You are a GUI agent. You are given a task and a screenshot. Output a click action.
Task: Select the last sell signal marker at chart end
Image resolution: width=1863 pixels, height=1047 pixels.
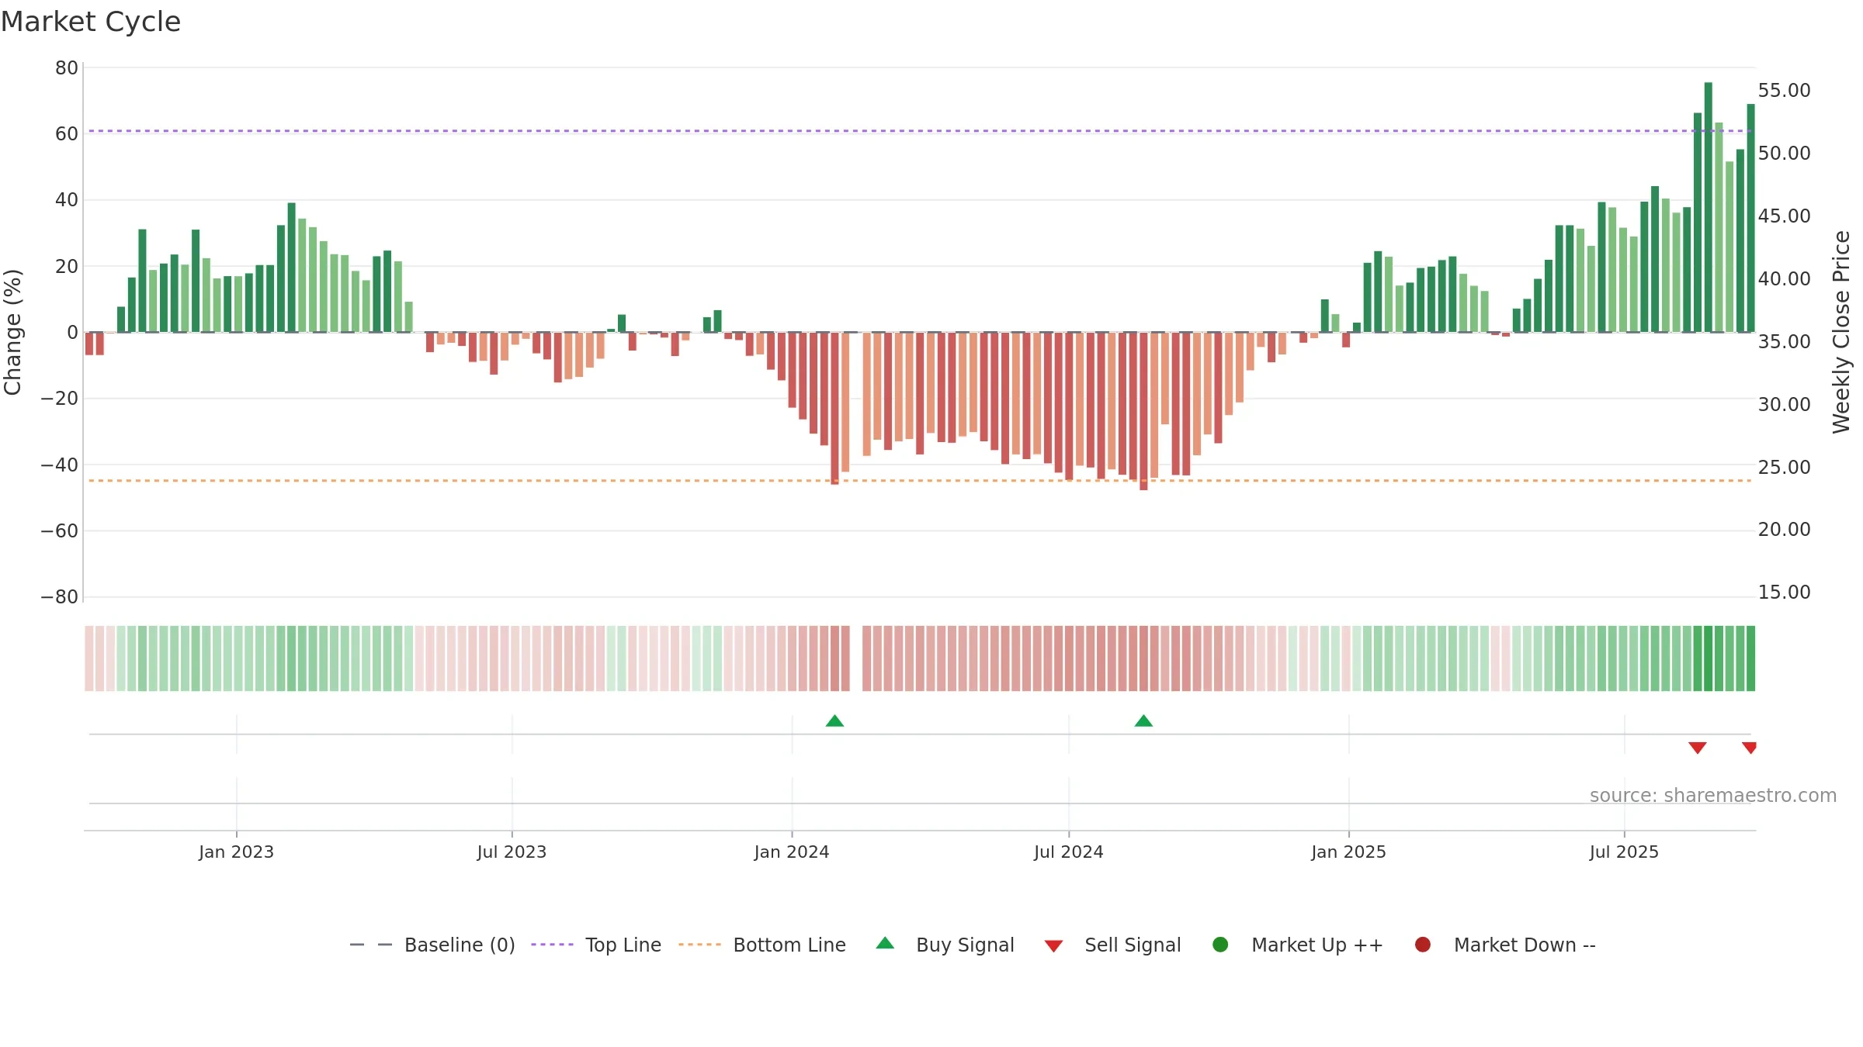tap(1750, 748)
